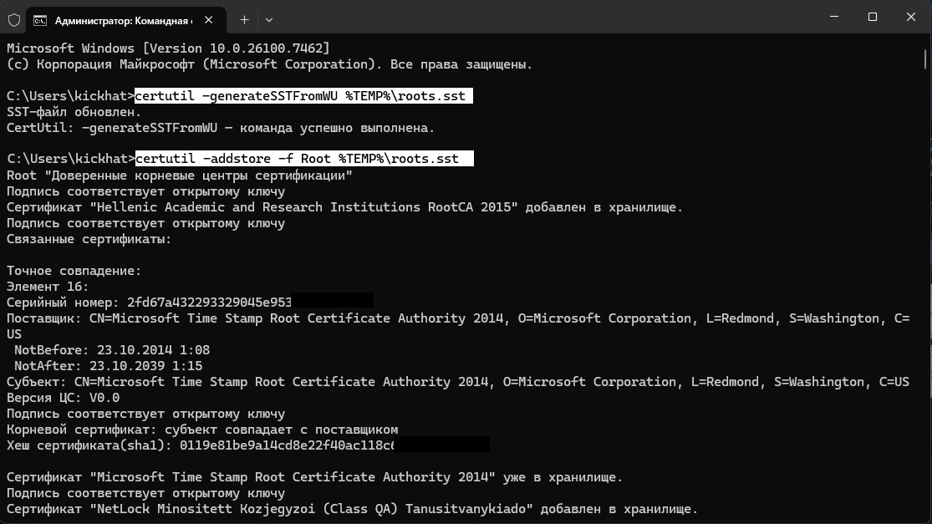Click the Root 'Доверенные корневые центры' line
This screenshot has height=524, width=932.
pos(180,176)
